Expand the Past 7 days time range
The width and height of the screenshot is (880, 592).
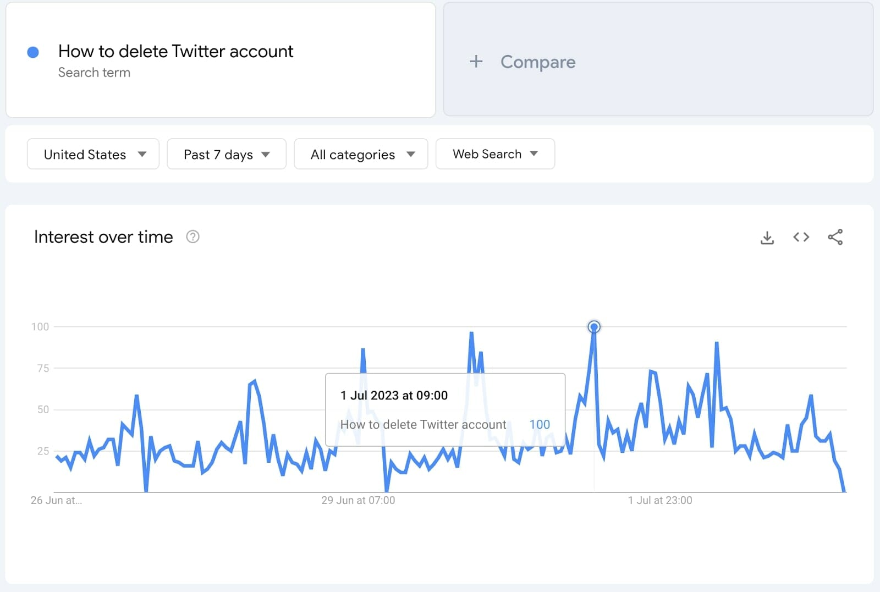(226, 154)
